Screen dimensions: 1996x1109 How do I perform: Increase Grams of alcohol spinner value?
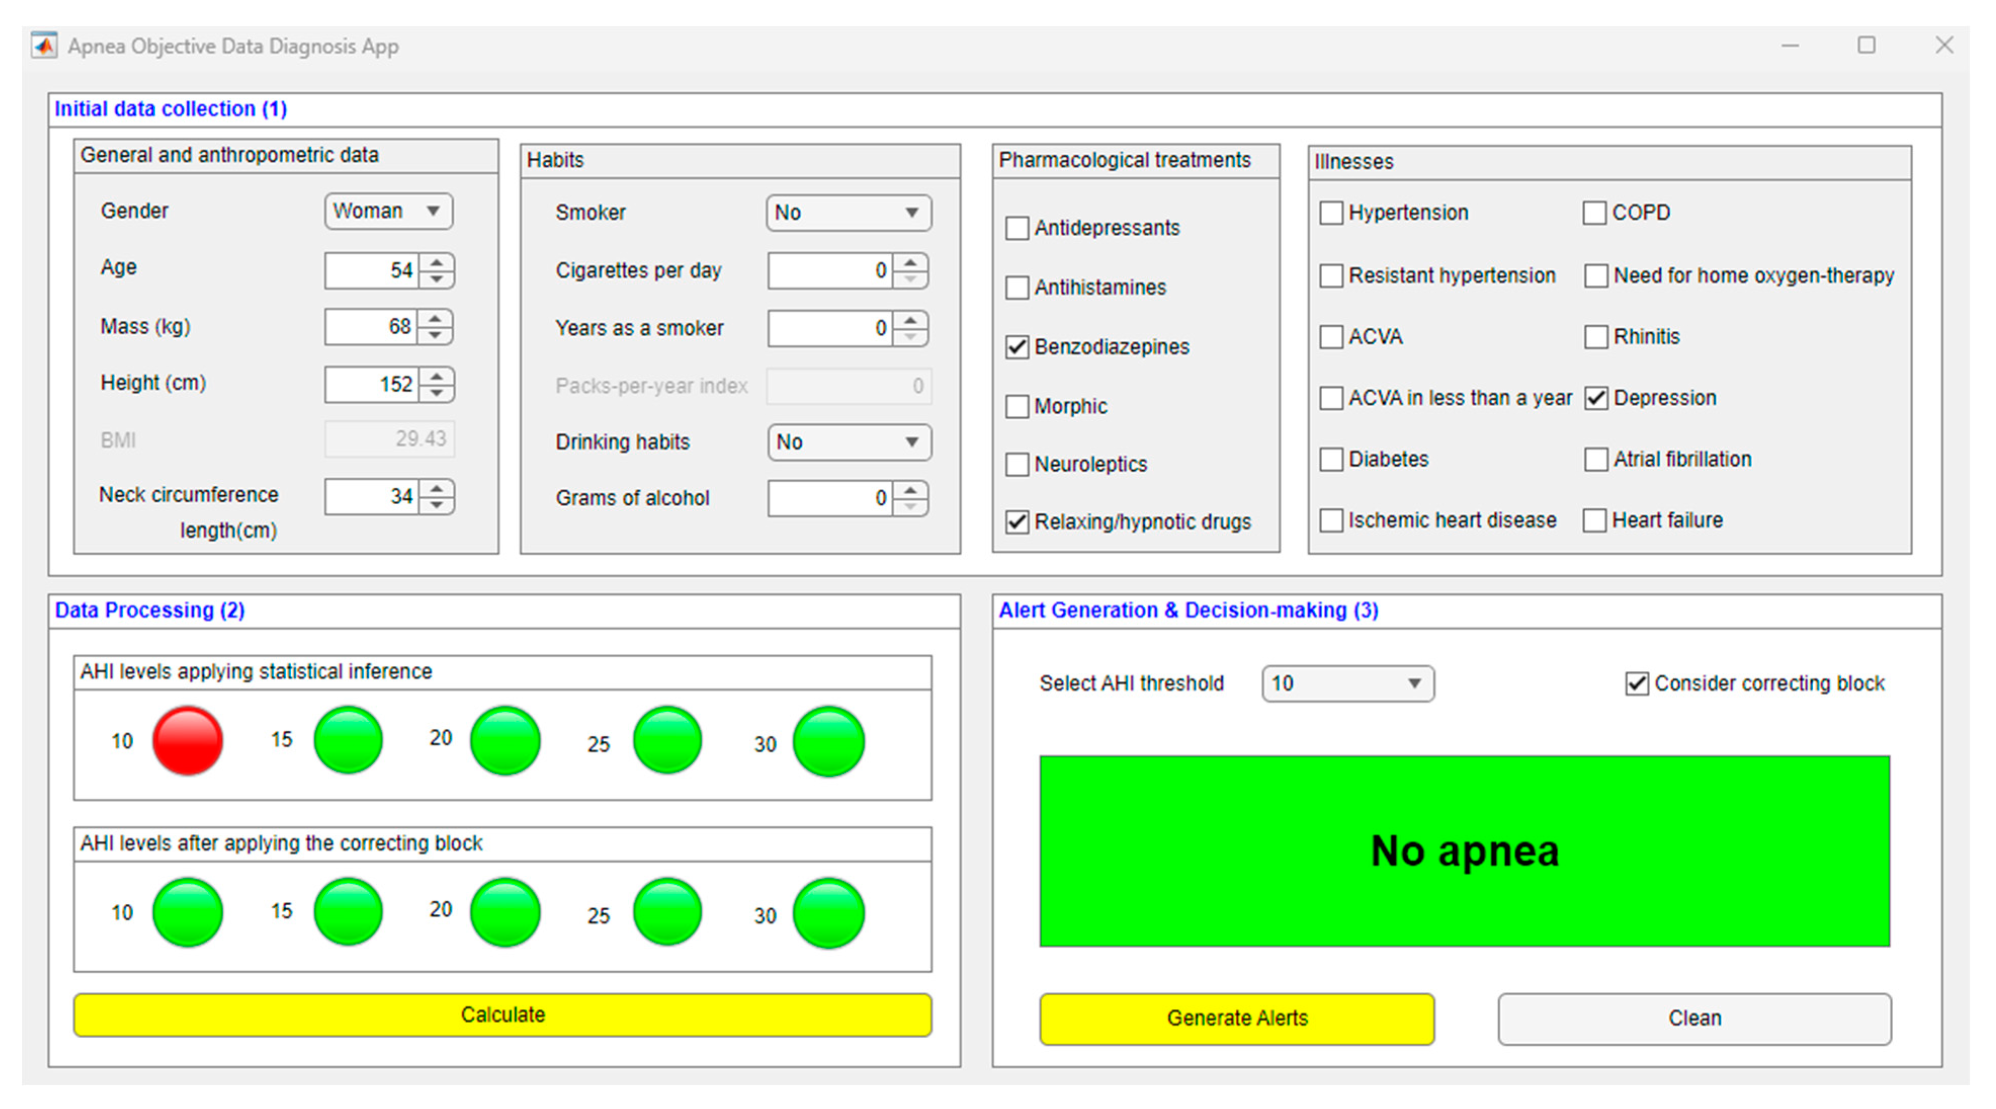(x=910, y=490)
